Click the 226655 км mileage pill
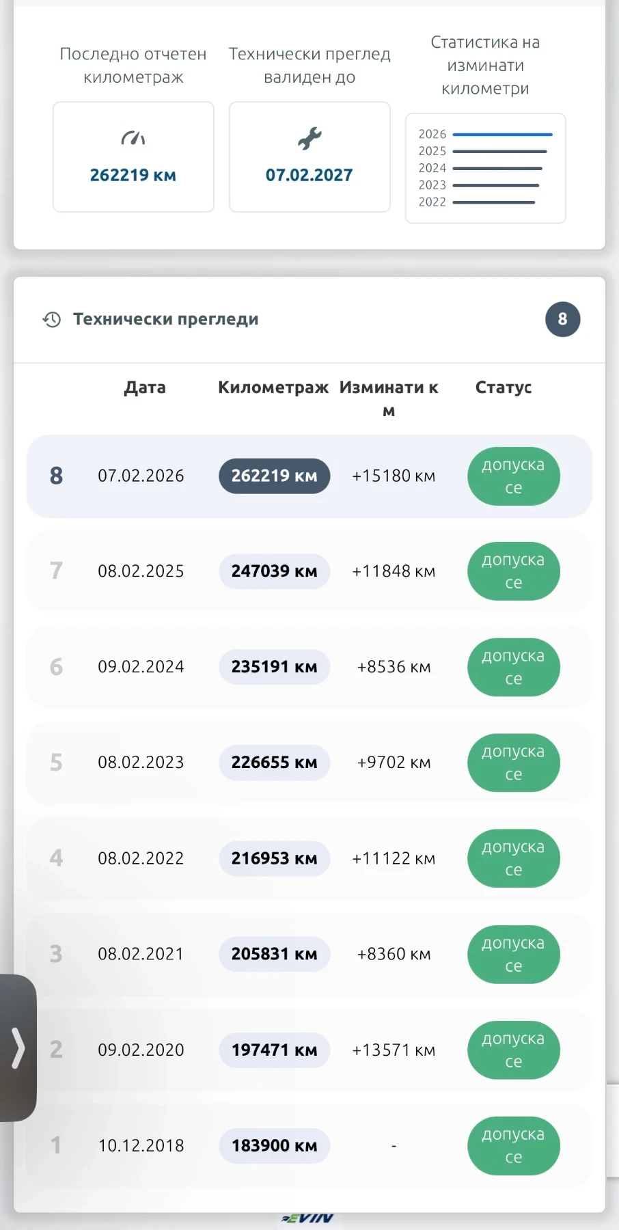The image size is (619, 1230). 274,763
